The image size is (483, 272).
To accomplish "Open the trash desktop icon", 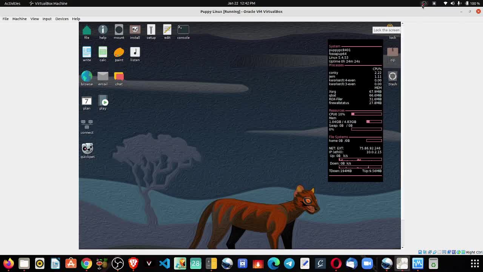I will 392,79.
